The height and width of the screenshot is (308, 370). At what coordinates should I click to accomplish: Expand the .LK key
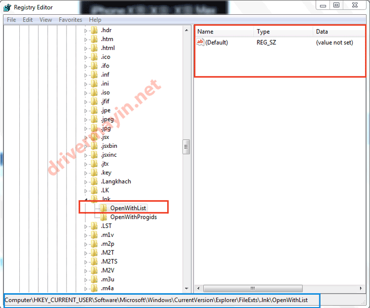click(x=86, y=191)
